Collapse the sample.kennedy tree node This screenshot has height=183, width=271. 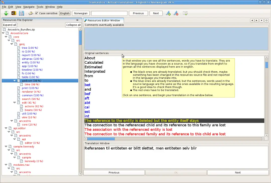click(6, 147)
